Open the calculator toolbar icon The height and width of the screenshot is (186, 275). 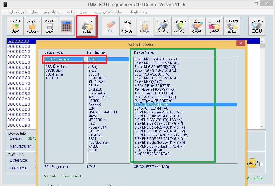click(x=67, y=26)
